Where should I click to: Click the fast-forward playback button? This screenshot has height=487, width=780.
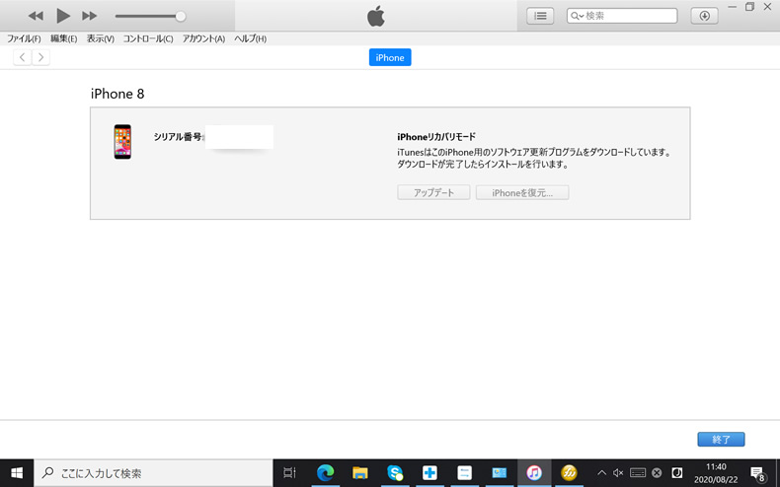(90, 16)
